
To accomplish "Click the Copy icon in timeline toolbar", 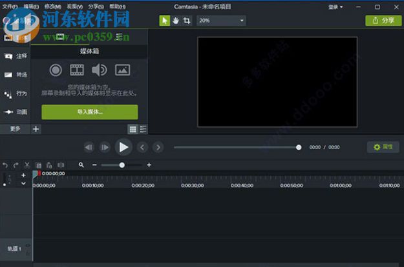I will coord(38,165).
